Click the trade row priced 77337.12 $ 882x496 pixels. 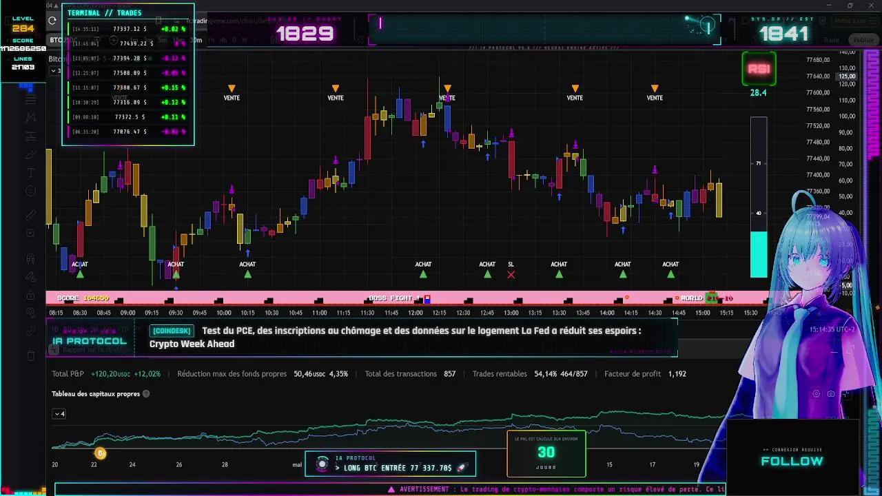[x=128, y=29]
